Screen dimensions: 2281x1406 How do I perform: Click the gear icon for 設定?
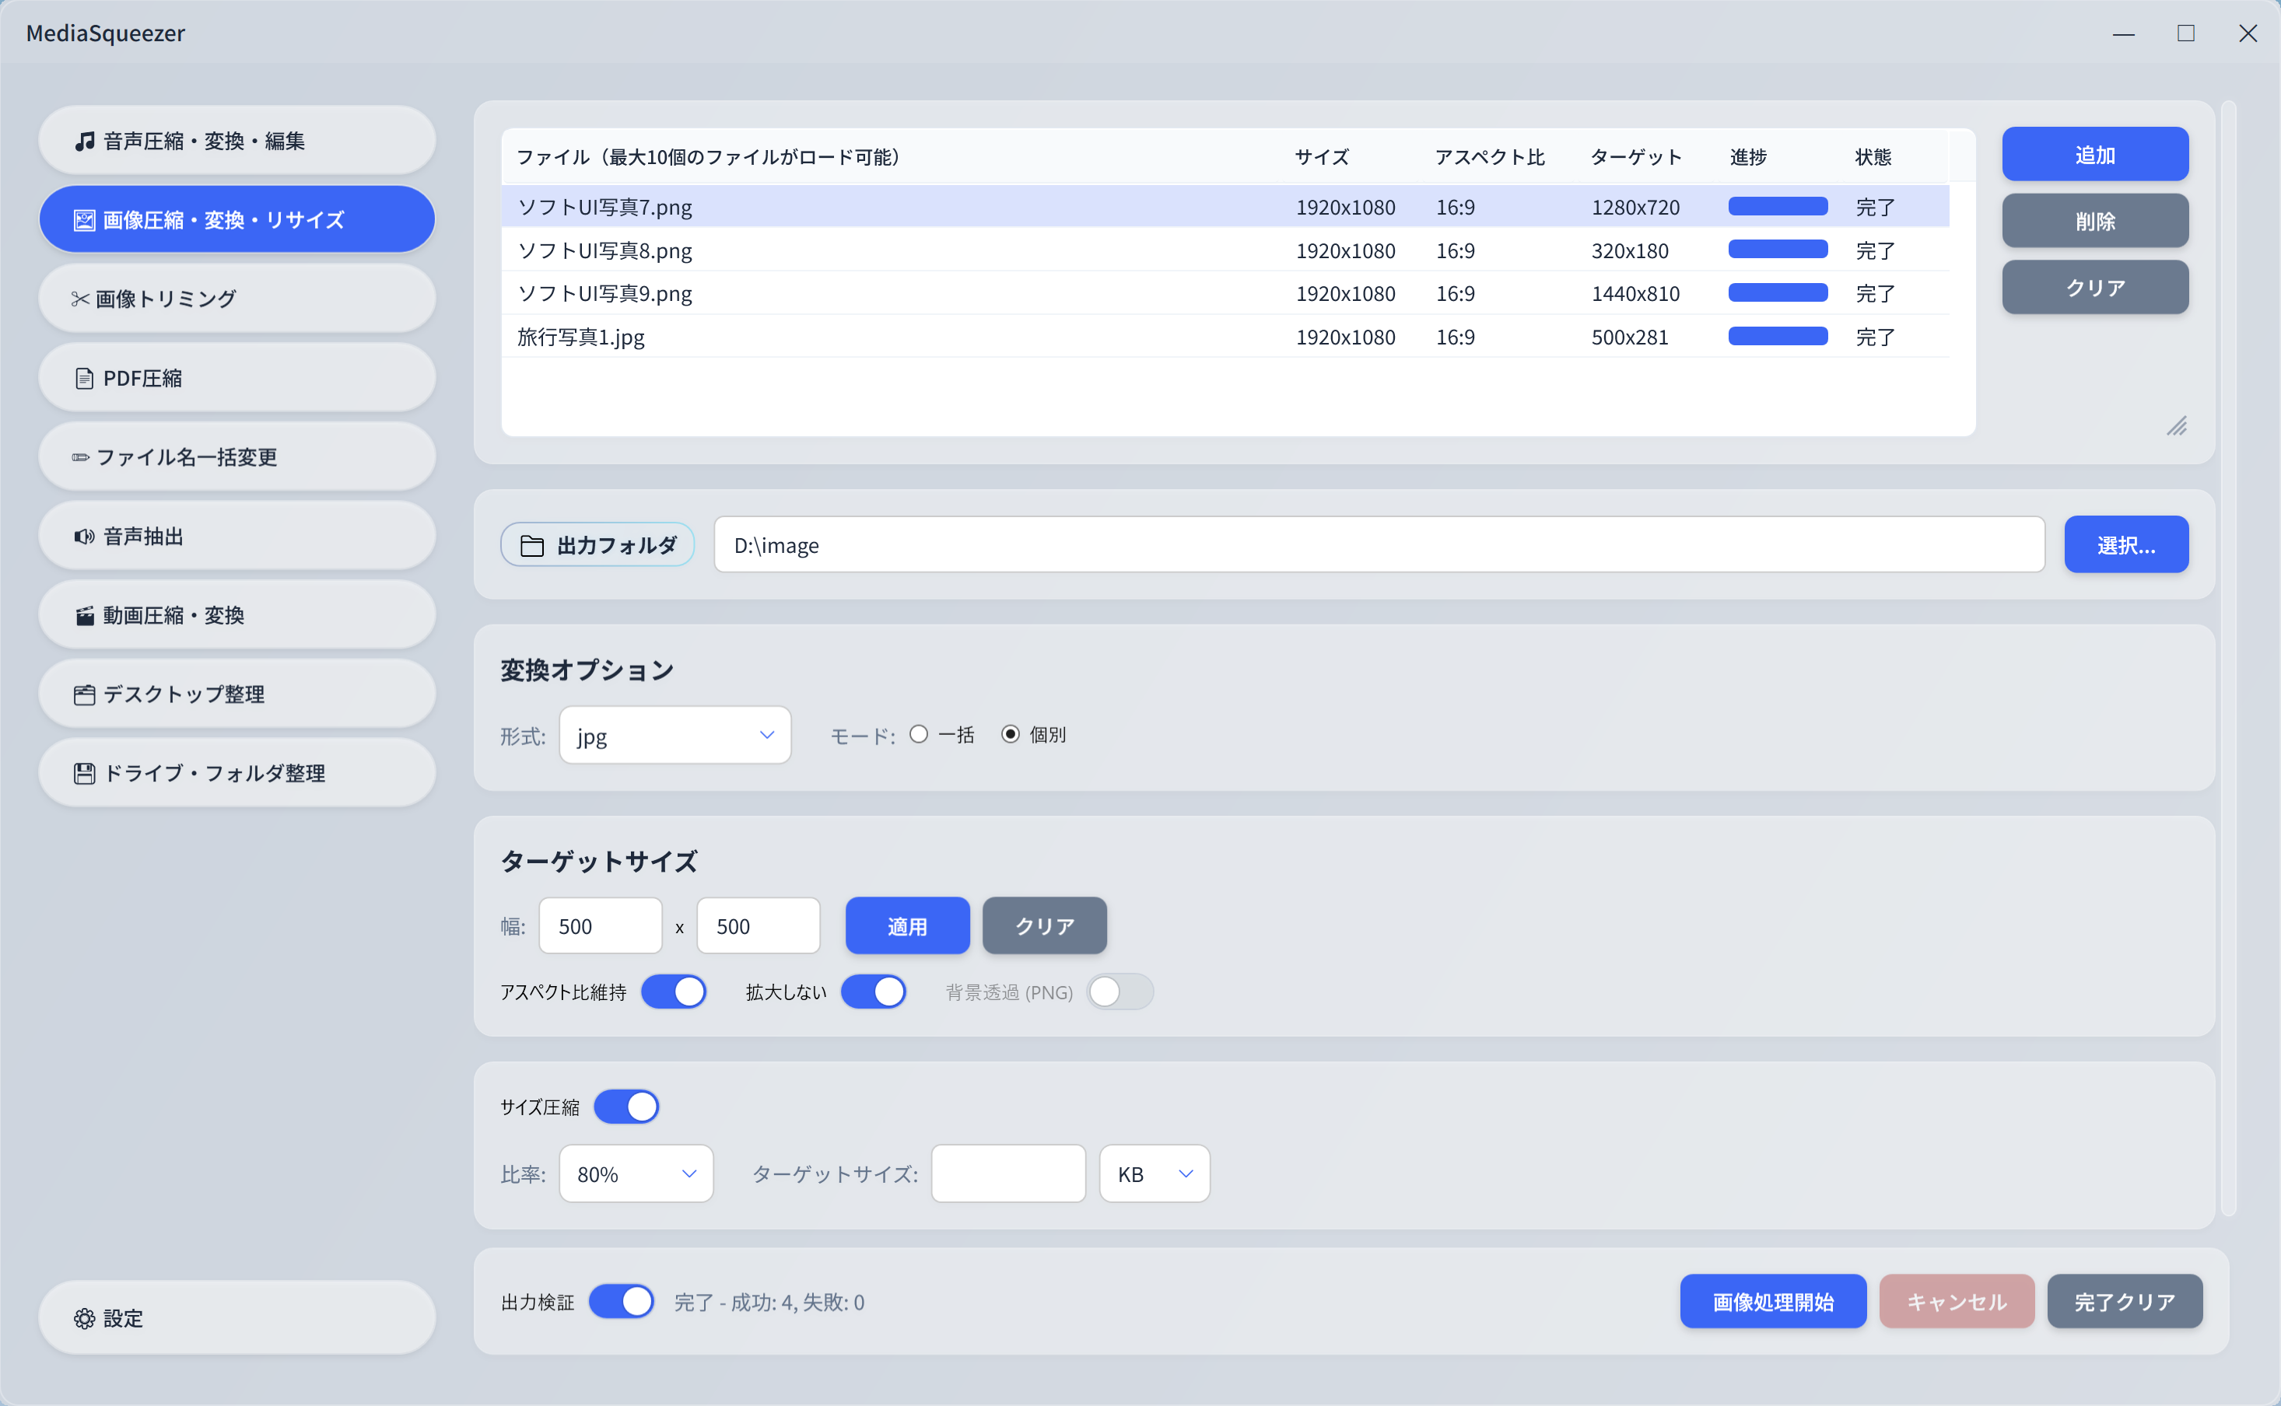pyautogui.click(x=84, y=1319)
